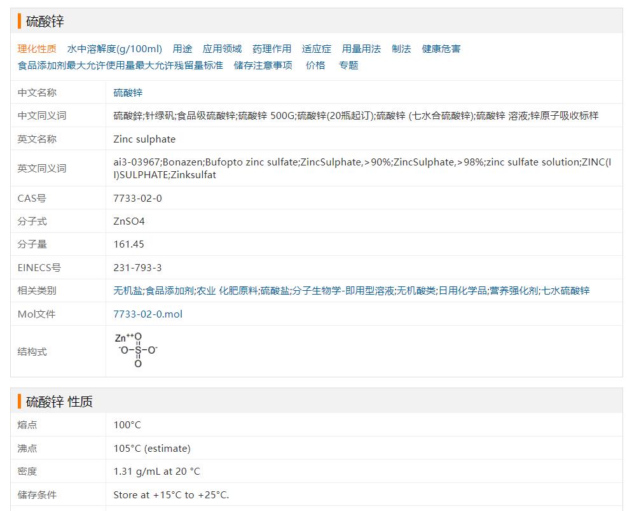Open the 水中溶解度(g/100ml) section link

click(114, 49)
